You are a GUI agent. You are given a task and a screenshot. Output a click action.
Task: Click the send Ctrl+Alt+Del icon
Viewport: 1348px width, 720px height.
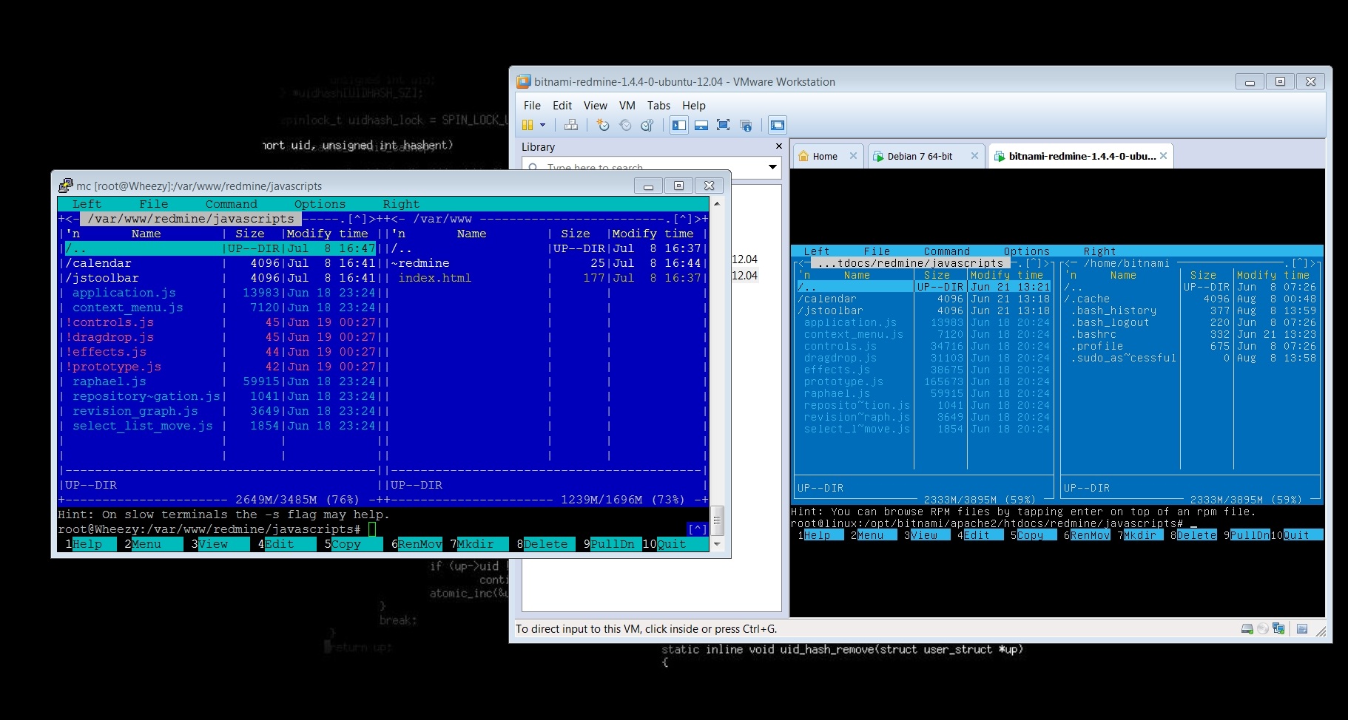tap(570, 125)
